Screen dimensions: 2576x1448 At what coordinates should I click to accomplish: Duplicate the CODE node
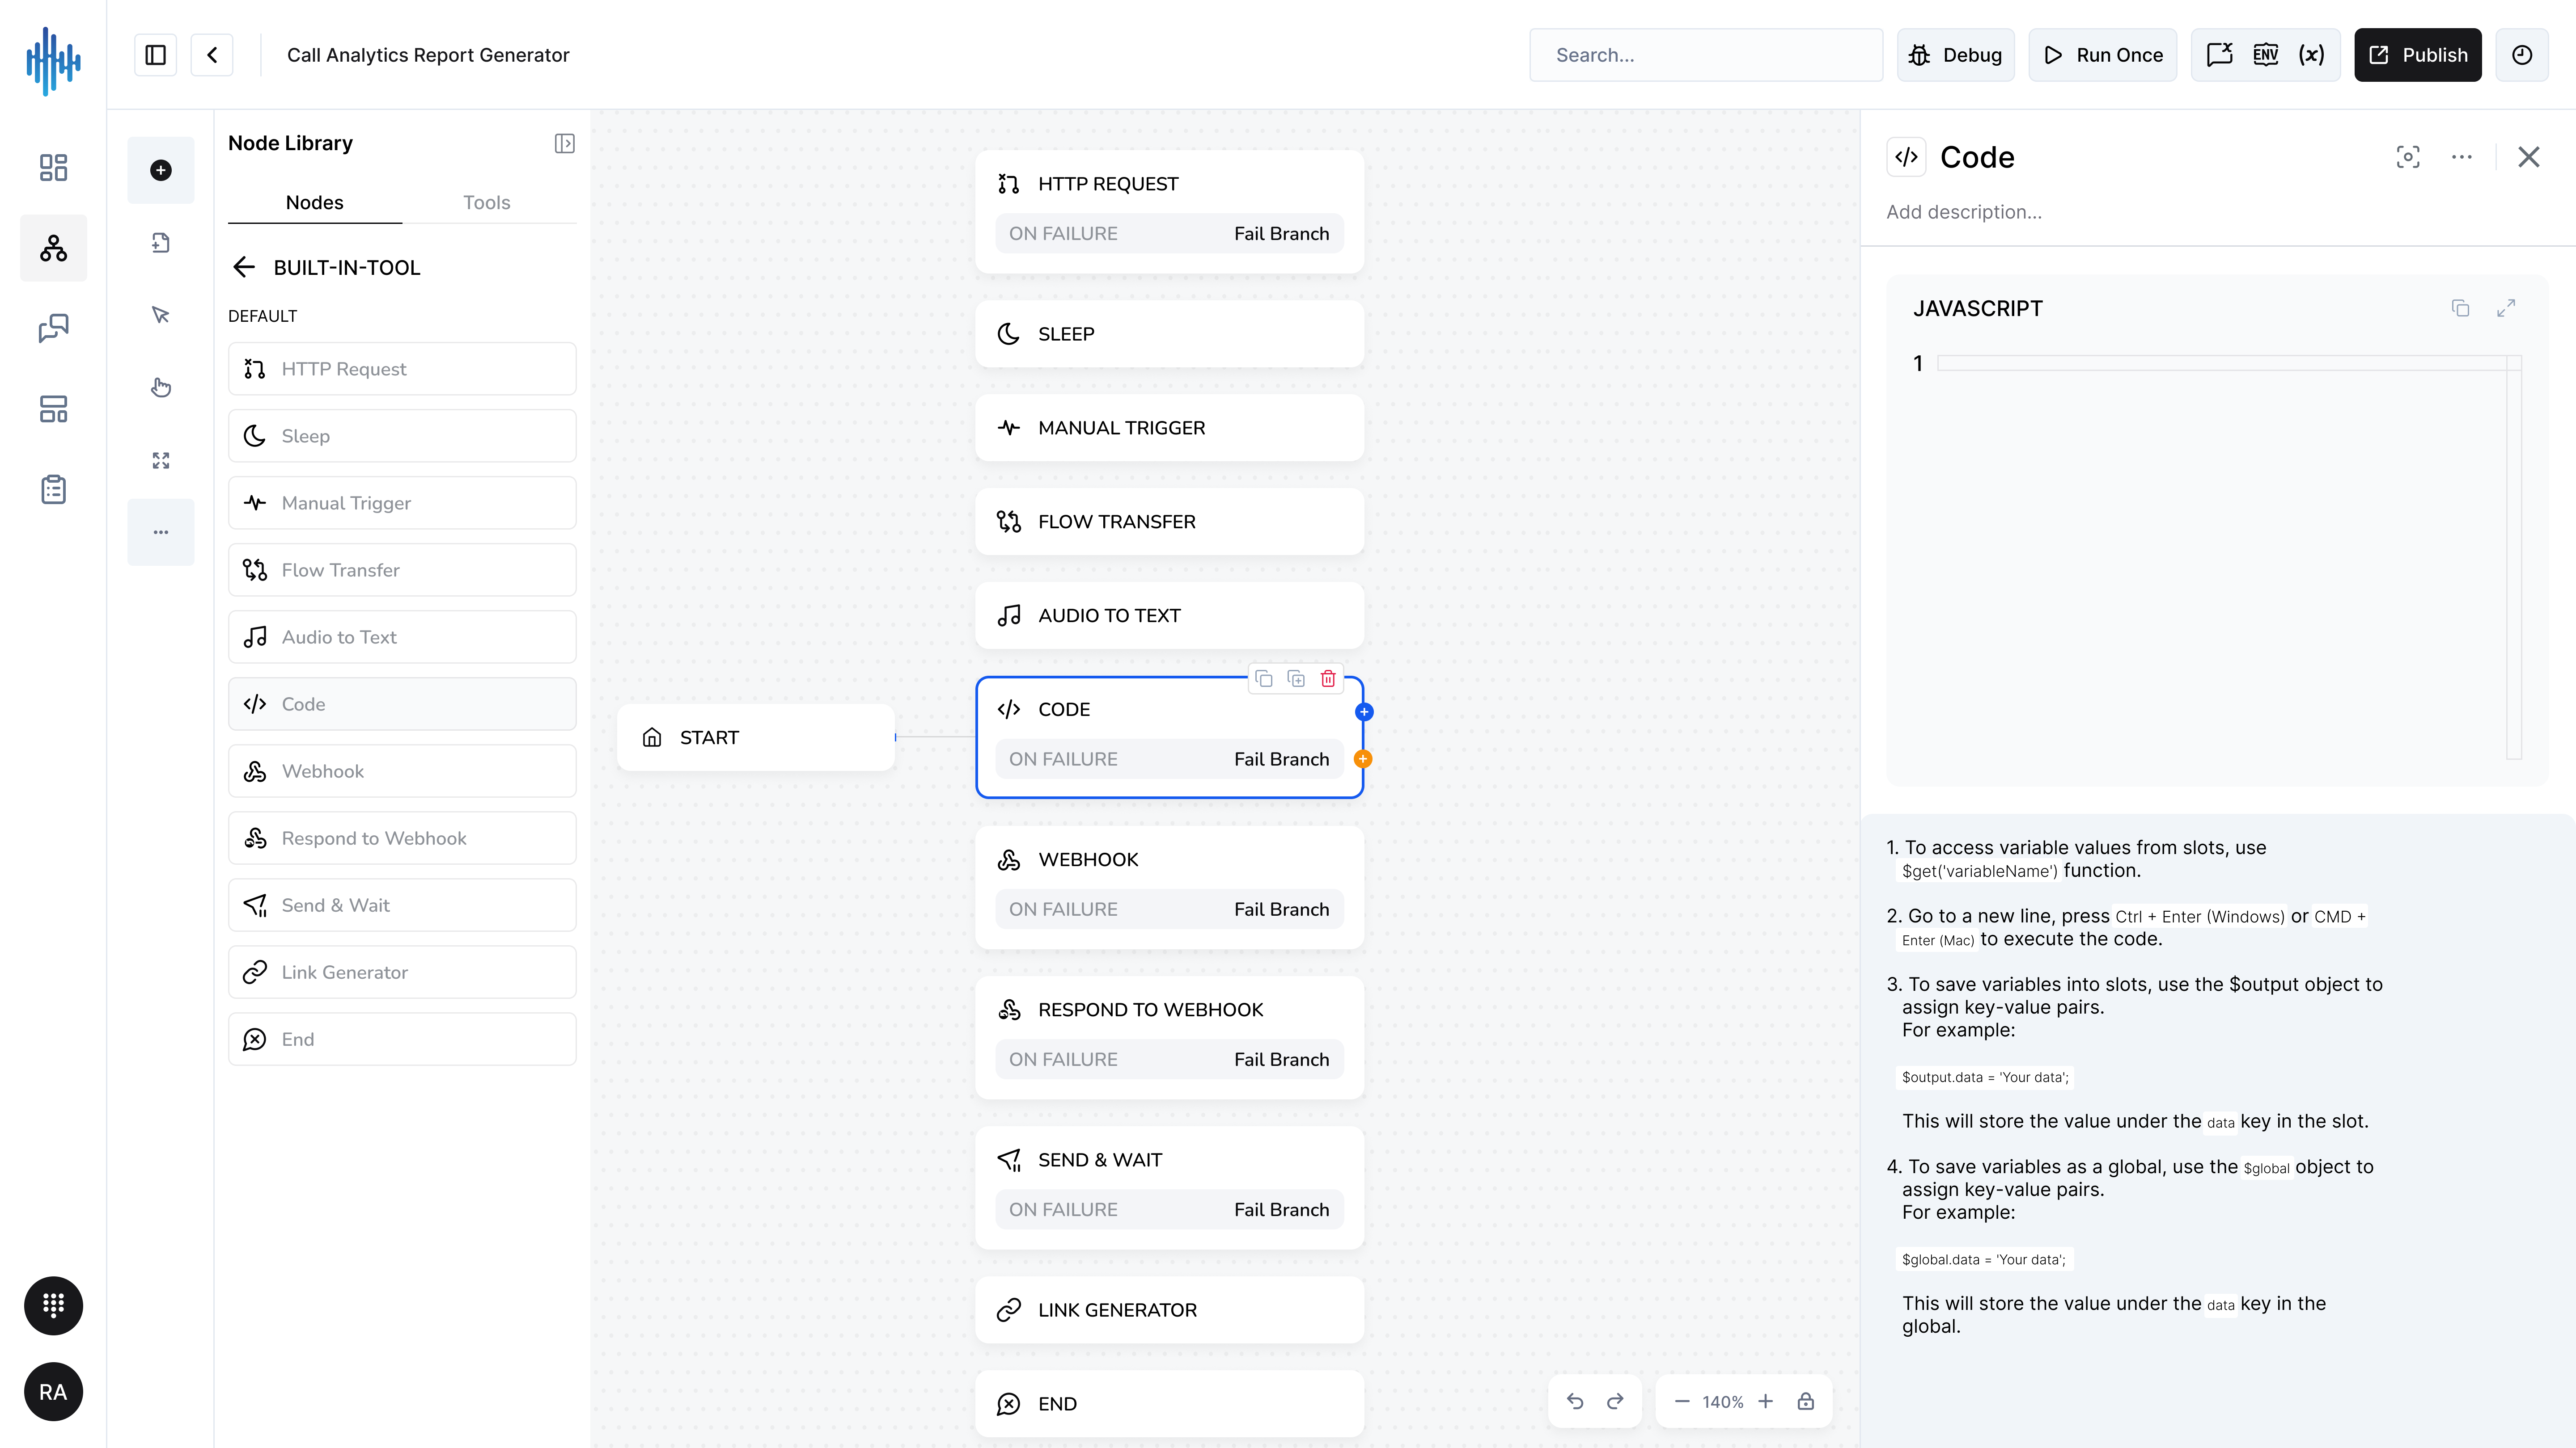[1296, 679]
